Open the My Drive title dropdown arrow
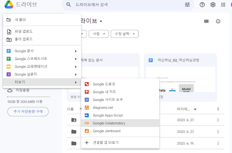 pyautogui.click(x=101, y=21)
